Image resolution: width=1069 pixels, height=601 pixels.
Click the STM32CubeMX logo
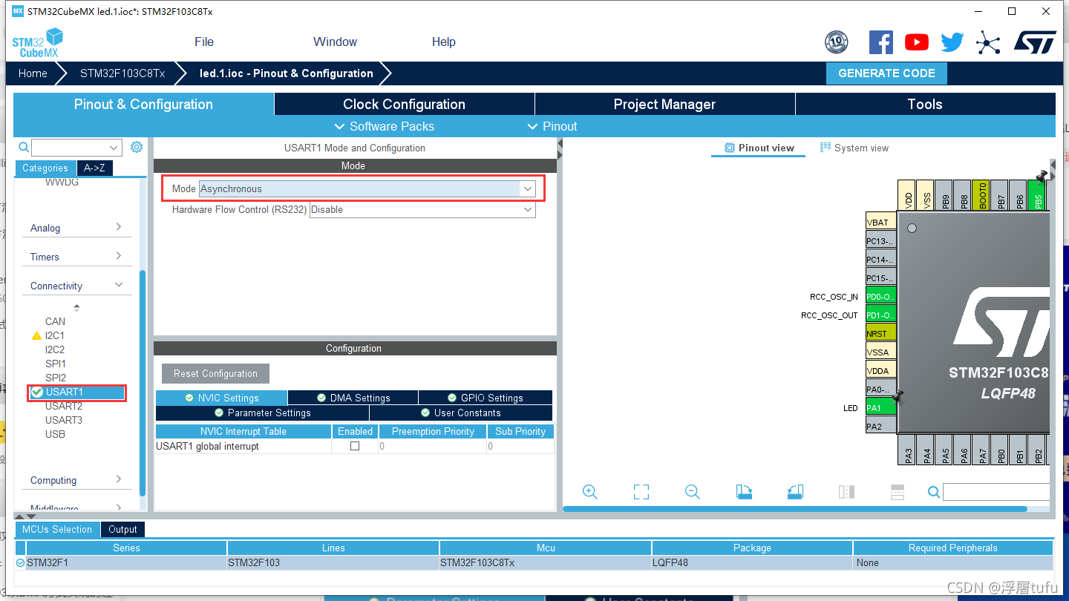click(37, 43)
